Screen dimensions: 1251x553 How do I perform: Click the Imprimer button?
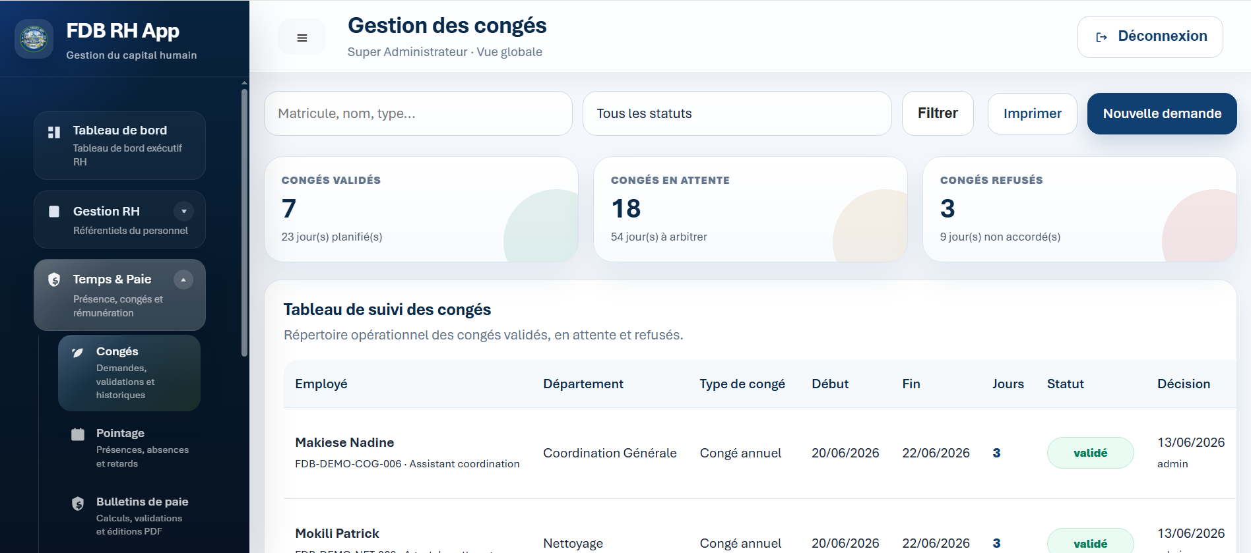[1033, 113]
